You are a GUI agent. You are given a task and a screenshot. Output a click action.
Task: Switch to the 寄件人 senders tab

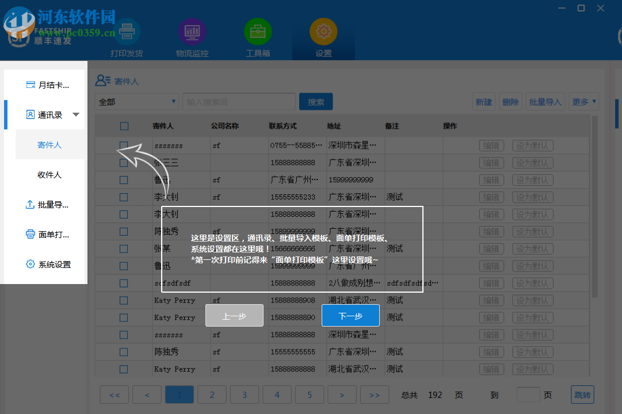50,144
